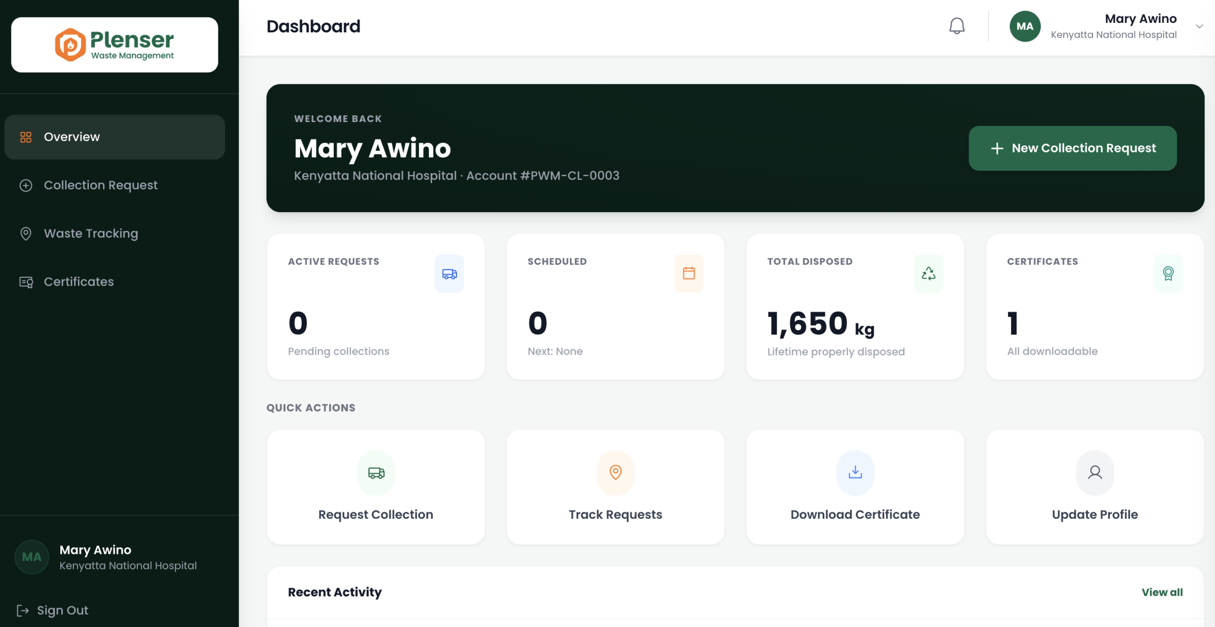Click the plus-circle icon beside Collection Request
This screenshot has height=627, width=1215.
tap(26, 185)
